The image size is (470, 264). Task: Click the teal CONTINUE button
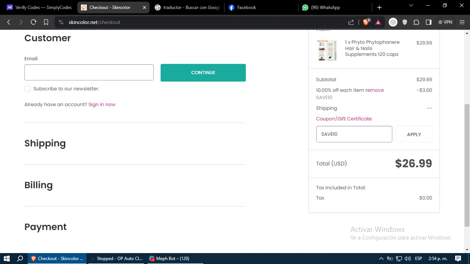203,73
